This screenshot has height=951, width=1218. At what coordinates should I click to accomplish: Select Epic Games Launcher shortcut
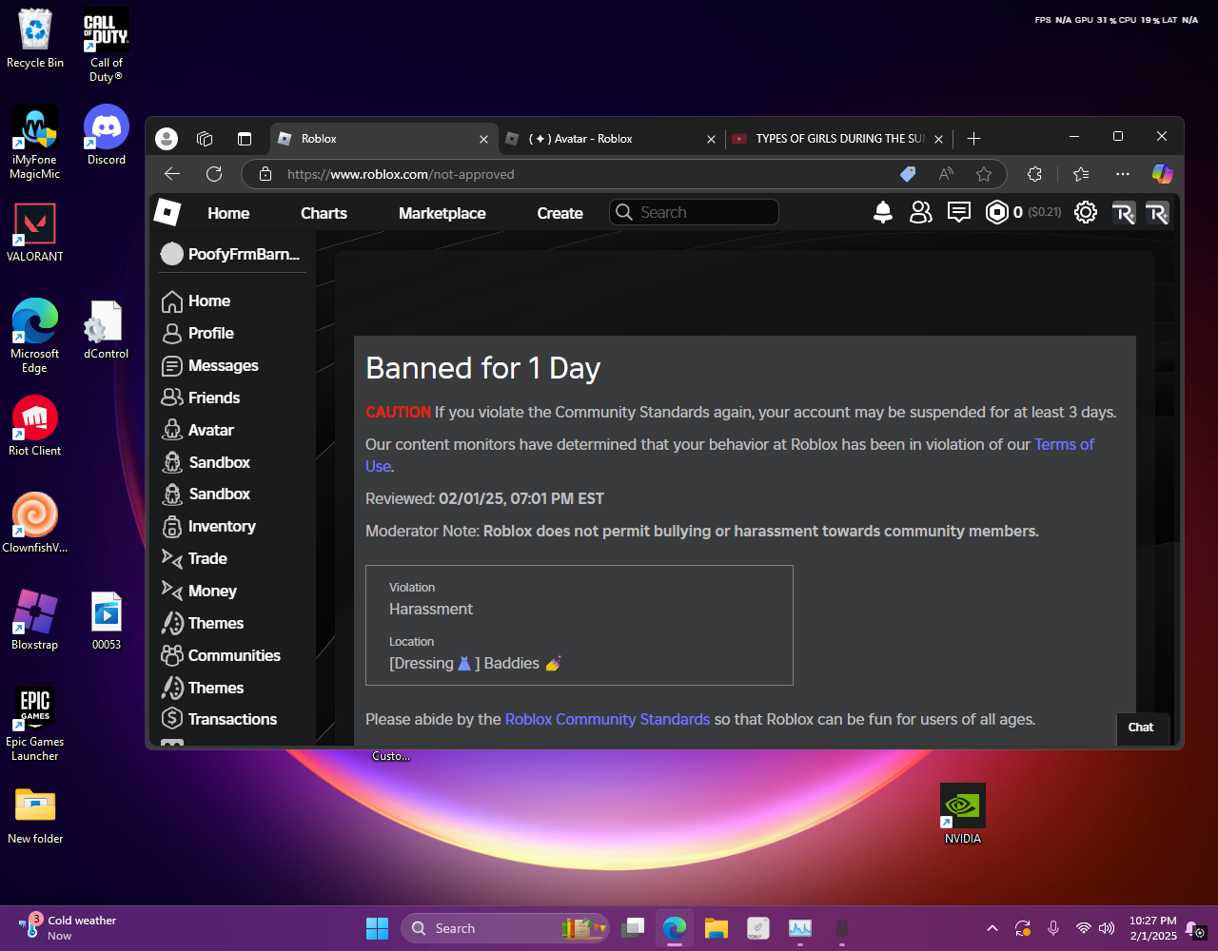pyautogui.click(x=35, y=724)
